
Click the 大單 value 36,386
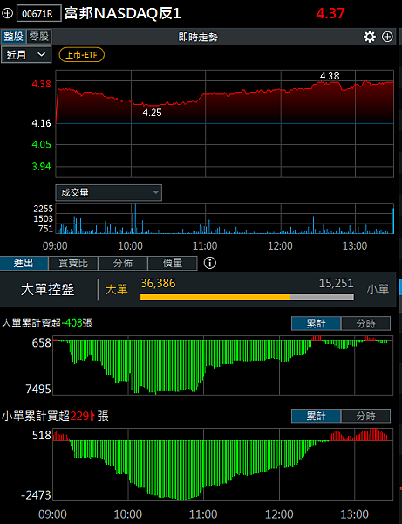(x=158, y=283)
